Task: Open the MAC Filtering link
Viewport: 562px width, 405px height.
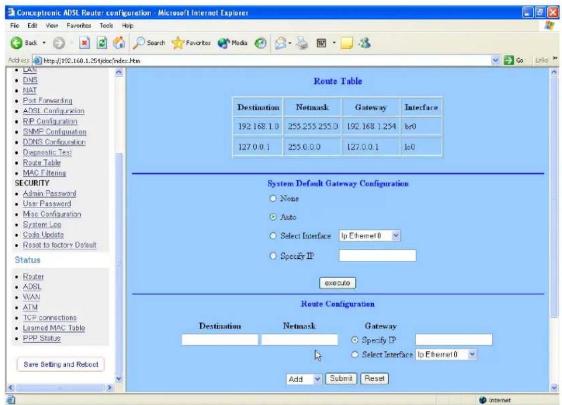Action: [x=44, y=173]
